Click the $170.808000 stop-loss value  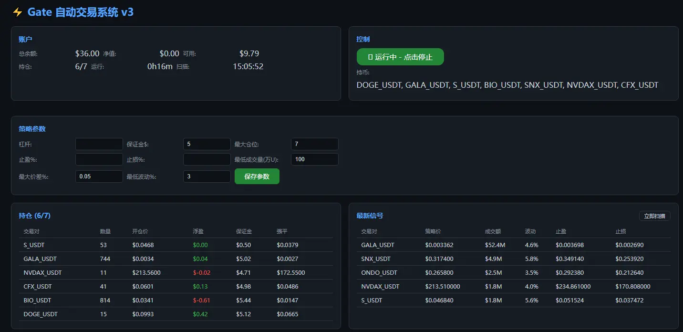coord(633,287)
